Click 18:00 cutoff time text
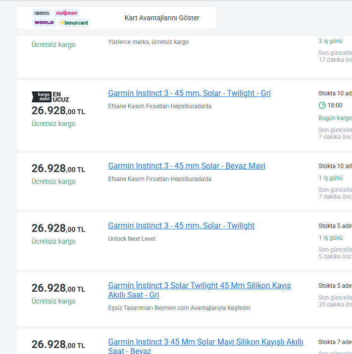 tap(335, 105)
